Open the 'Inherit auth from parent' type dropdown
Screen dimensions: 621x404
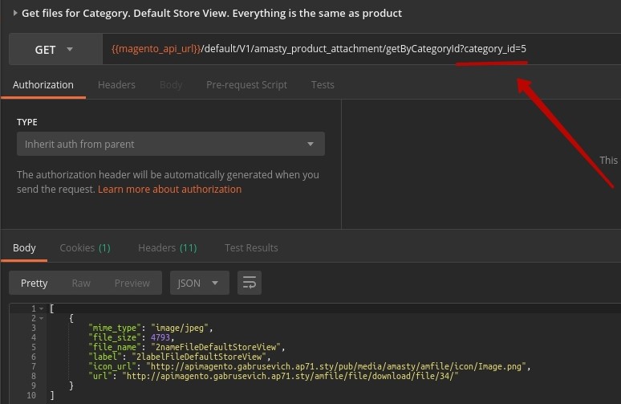pyautogui.click(x=170, y=145)
